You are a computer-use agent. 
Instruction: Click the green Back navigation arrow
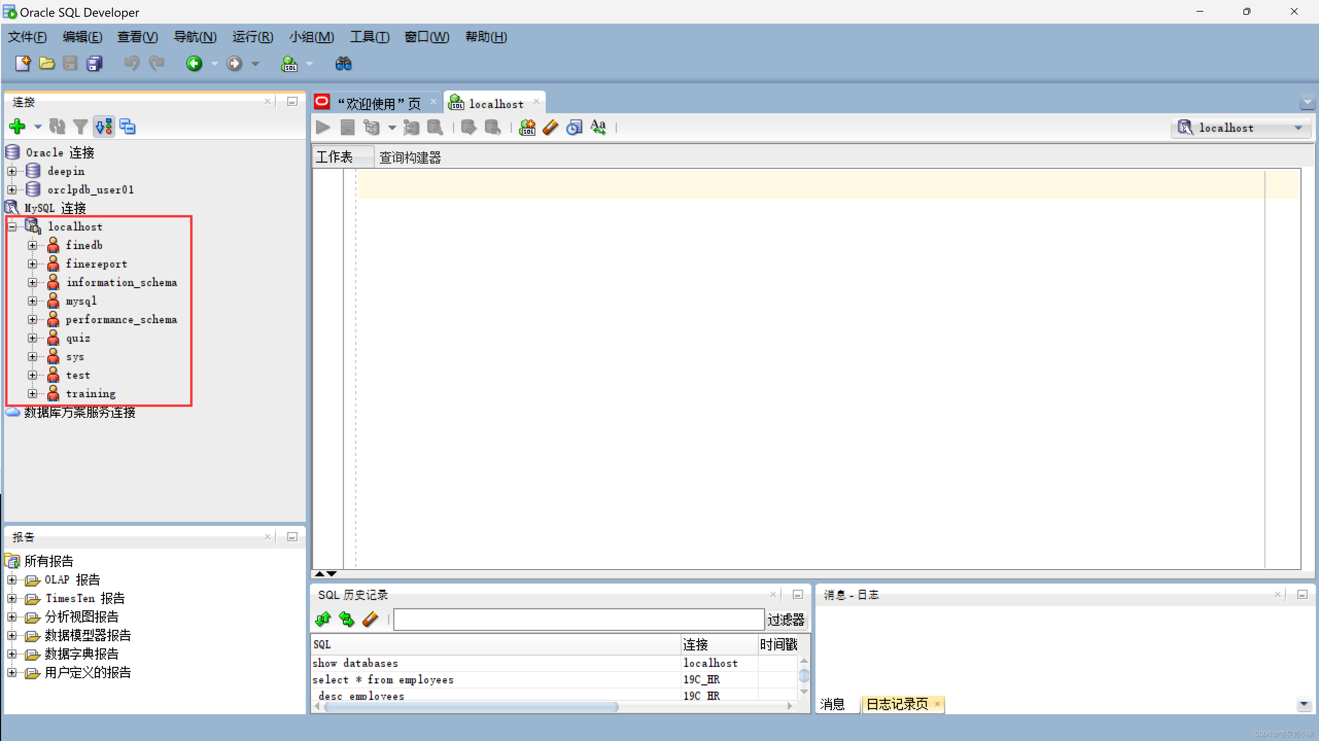pyautogui.click(x=194, y=63)
